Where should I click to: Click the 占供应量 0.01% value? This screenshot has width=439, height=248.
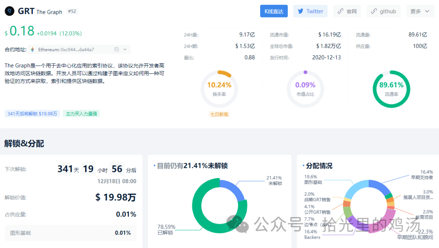[x=126, y=214]
